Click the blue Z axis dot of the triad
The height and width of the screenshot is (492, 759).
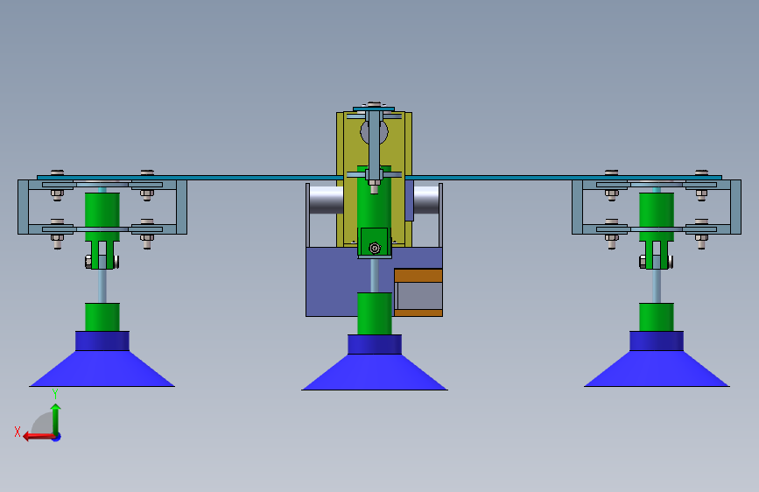click(57, 437)
